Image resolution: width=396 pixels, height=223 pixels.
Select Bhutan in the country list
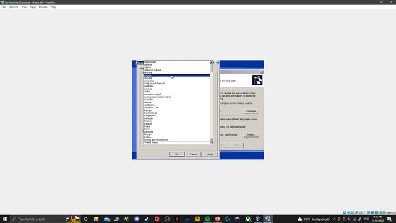(x=176, y=134)
